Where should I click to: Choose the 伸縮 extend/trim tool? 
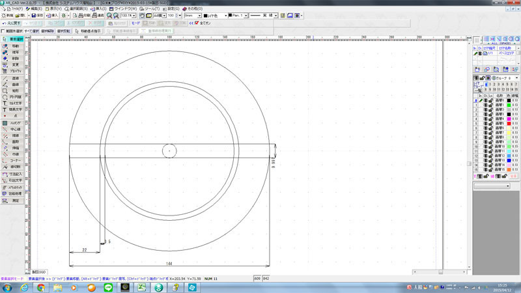click(12, 148)
